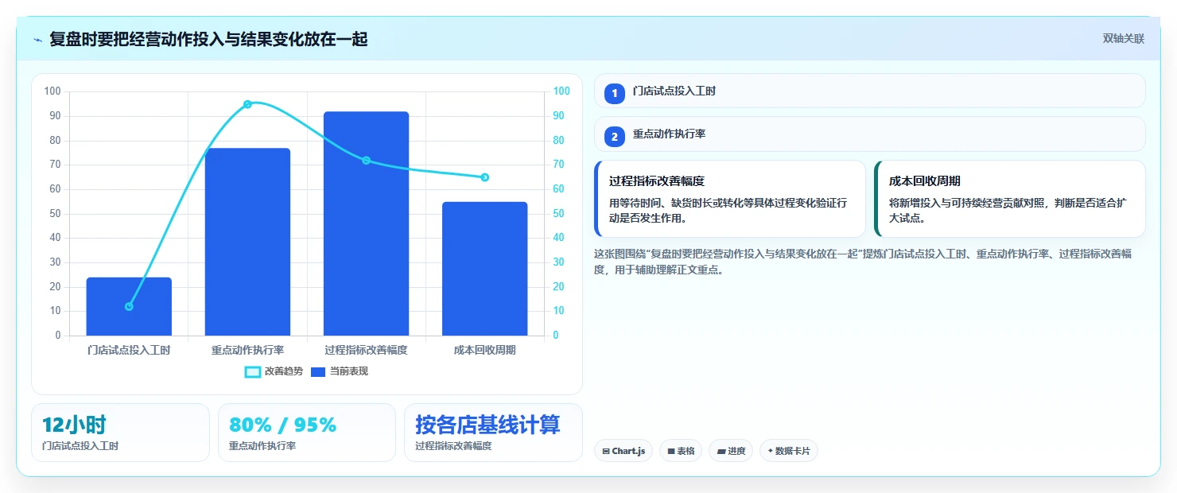Click the left axis value 100
The height and width of the screenshot is (493, 1177).
click(52, 91)
